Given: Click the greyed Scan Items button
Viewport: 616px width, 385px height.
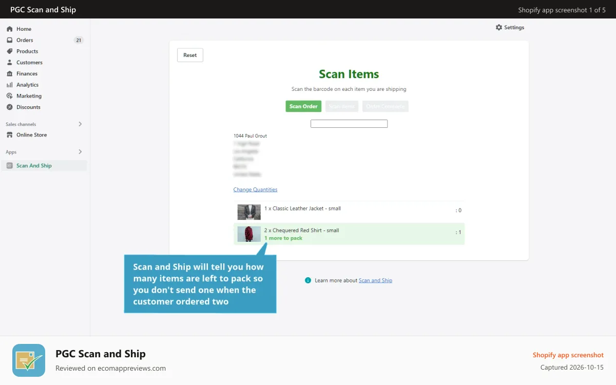Looking at the screenshot, I should [342, 106].
